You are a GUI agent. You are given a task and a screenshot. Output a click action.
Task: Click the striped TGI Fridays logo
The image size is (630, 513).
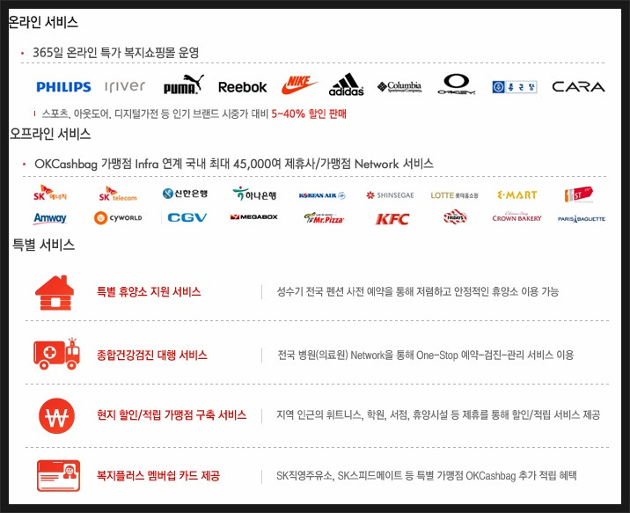coord(455,217)
